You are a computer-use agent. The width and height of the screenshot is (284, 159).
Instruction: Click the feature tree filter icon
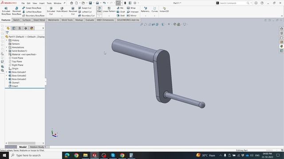coord(7,33)
